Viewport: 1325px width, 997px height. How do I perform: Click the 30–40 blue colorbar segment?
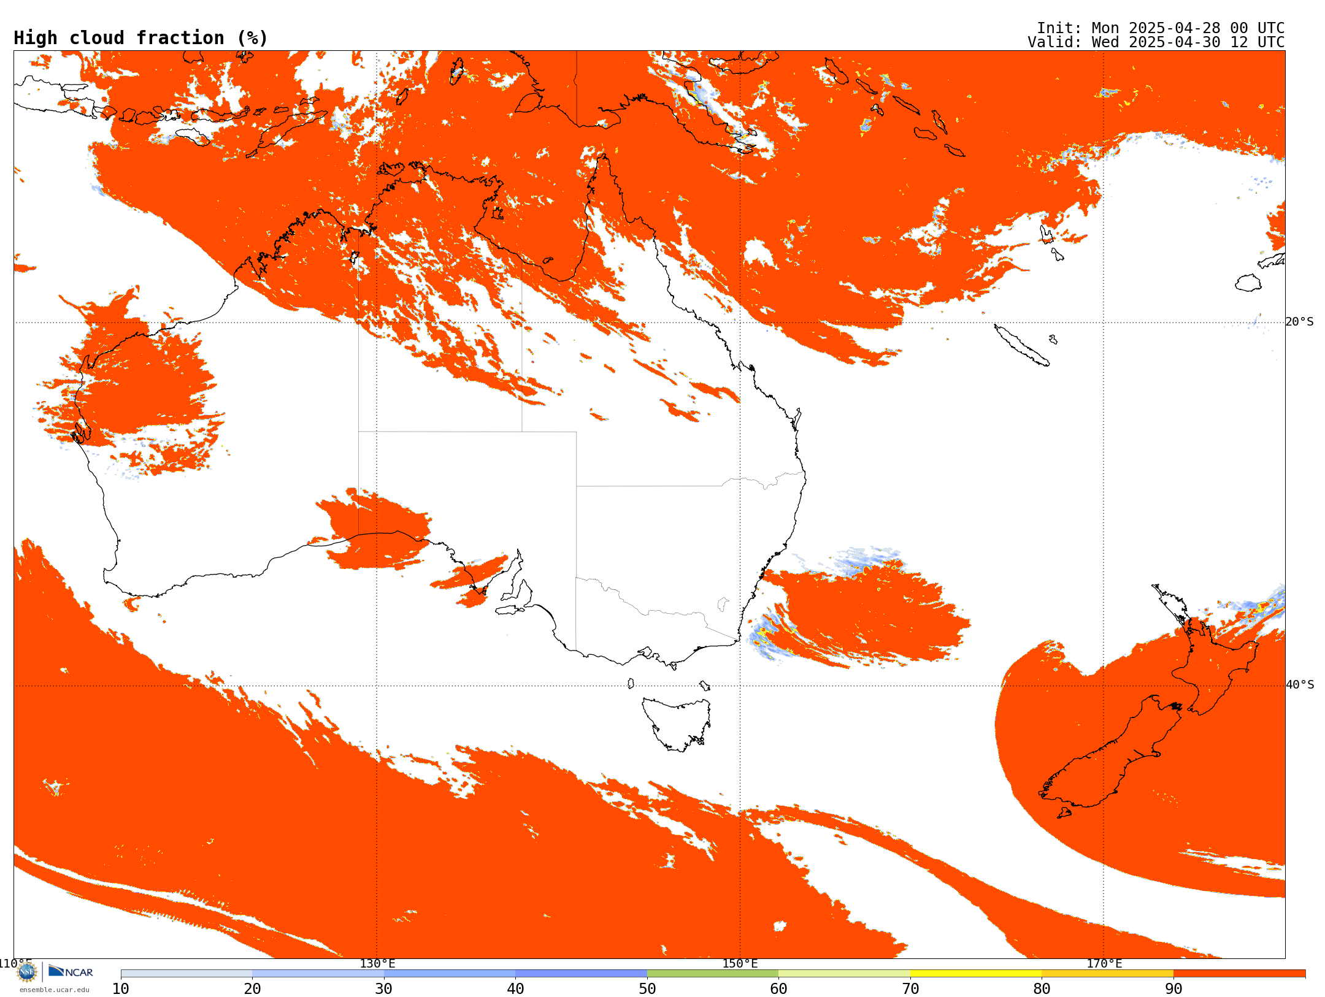coord(450,974)
